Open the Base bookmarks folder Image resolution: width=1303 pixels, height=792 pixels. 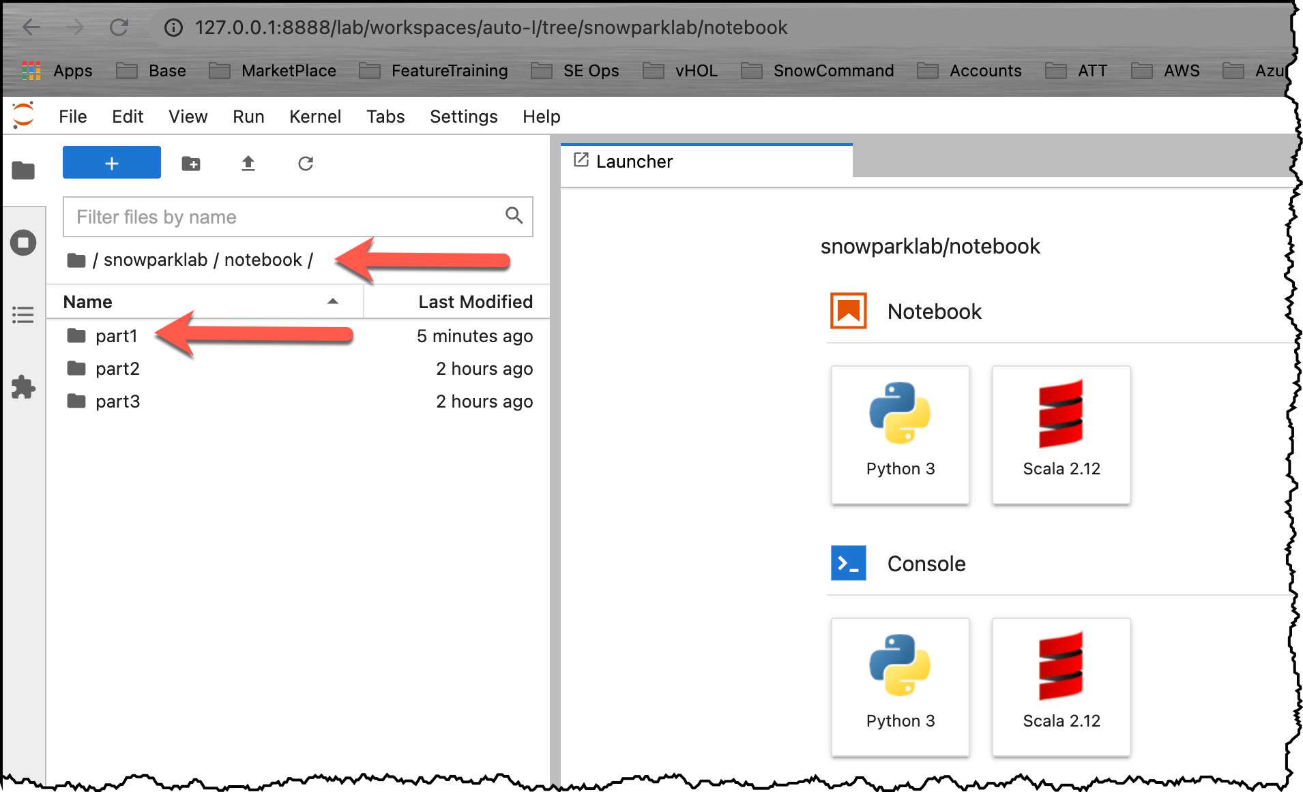[x=151, y=71]
